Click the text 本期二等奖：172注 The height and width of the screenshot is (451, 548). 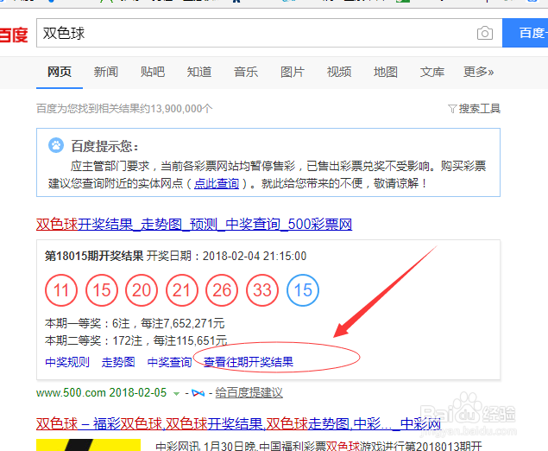[x=93, y=340]
